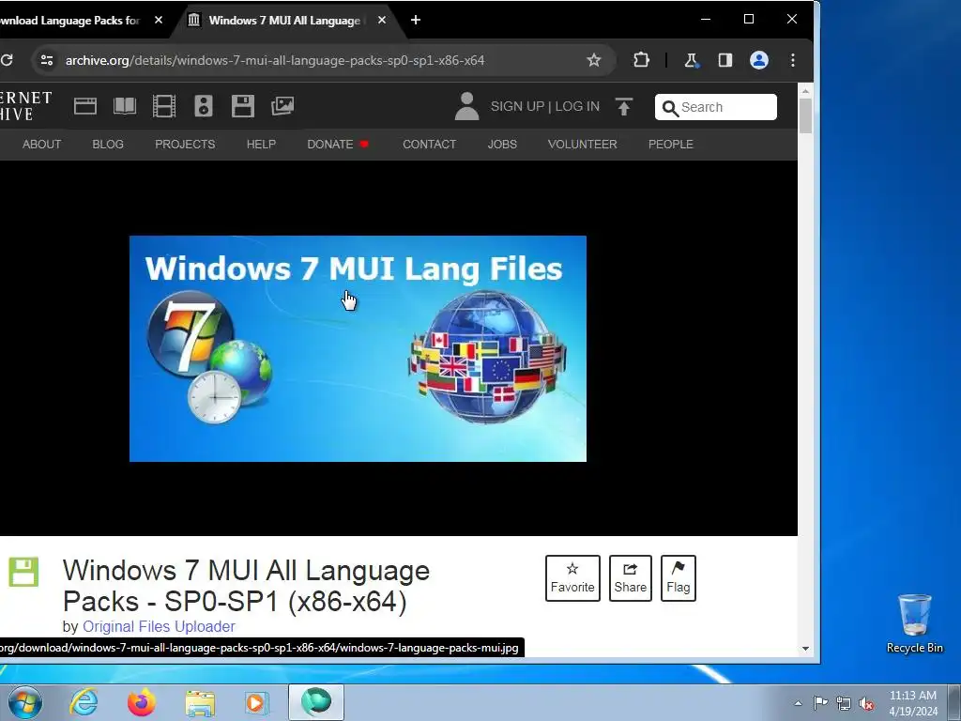Click the vertical scrollbar thumb
This screenshot has width=961, height=721.
pyautogui.click(x=805, y=115)
